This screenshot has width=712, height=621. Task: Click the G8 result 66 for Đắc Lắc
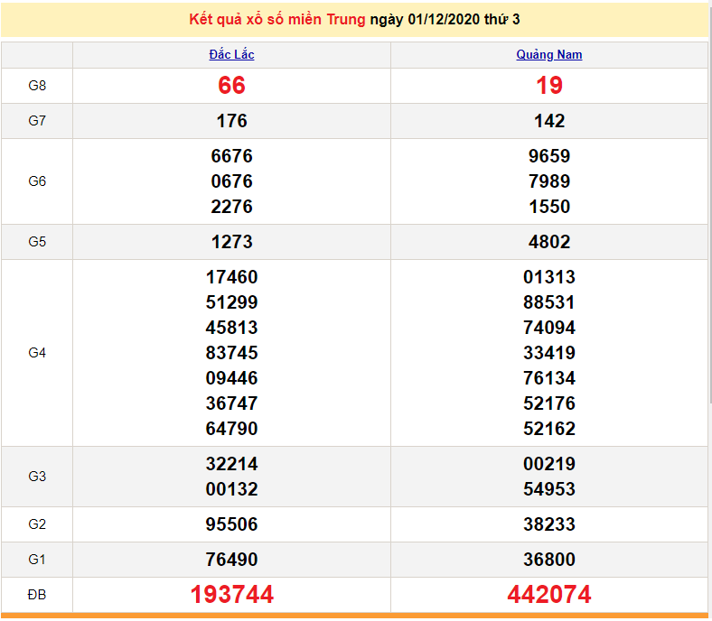(x=231, y=86)
